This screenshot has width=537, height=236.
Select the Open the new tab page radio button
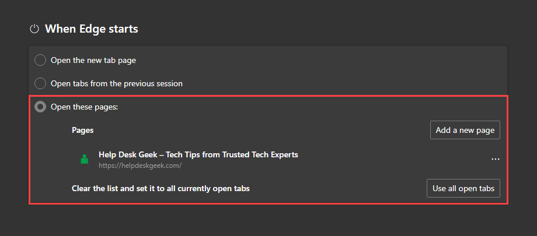pyautogui.click(x=40, y=60)
